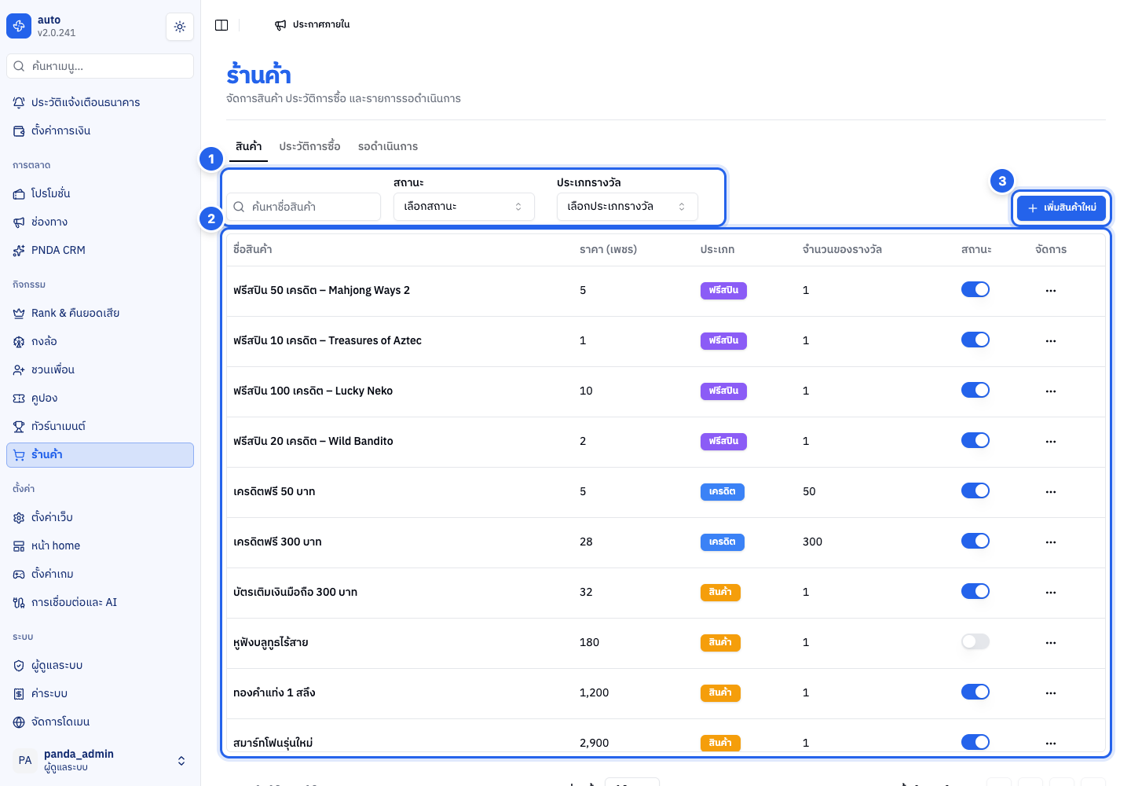Open actions menu for บัตรเติมเงินมือถือ 300 บาท

[x=1051, y=593]
